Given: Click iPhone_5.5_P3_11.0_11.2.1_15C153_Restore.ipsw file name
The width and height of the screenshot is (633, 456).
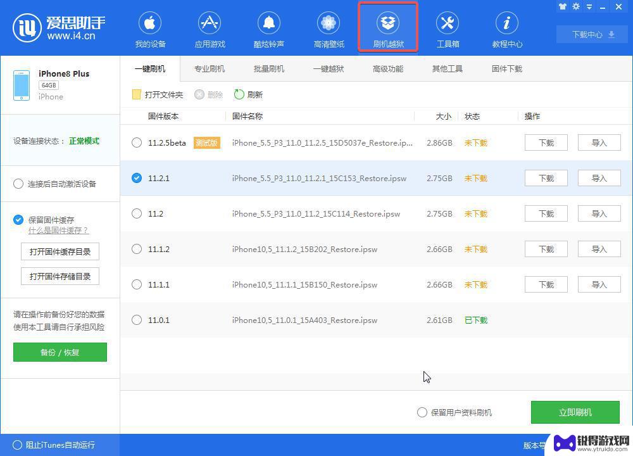Looking at the screenshot, I should coord(319,178).
